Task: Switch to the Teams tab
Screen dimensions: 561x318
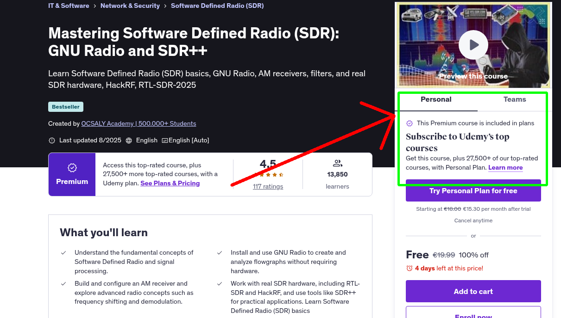Action: (x=515, y=99)
